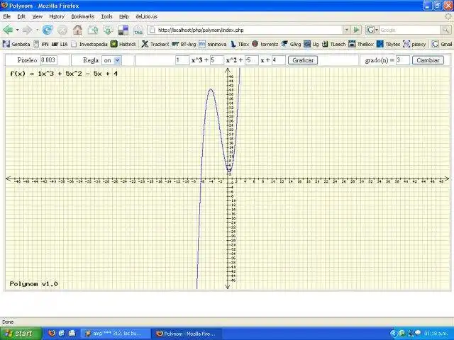
Task: Click the Polynom - Mozilla Firefox taskbar button
Action: [x=187, y=334]
